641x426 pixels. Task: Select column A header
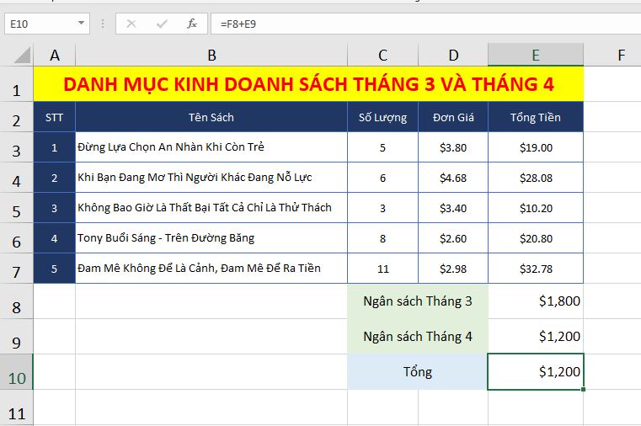(55, 55)
